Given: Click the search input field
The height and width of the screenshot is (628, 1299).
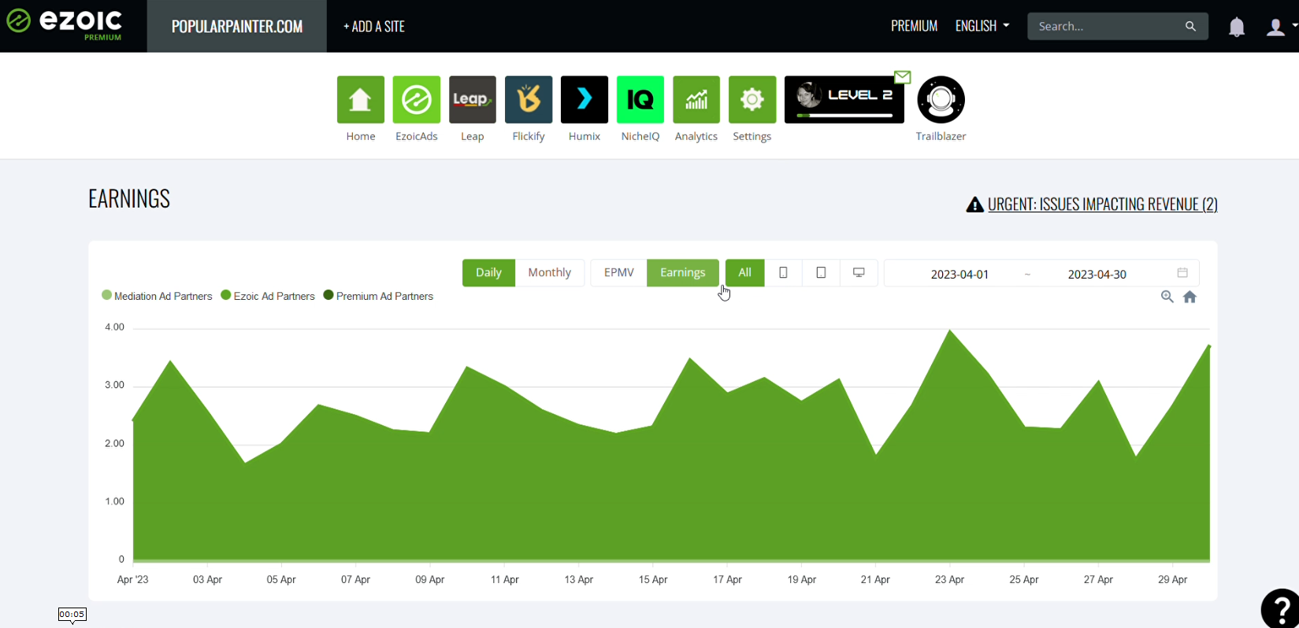Looking at the screenshot, I should tap(1107, 26).
